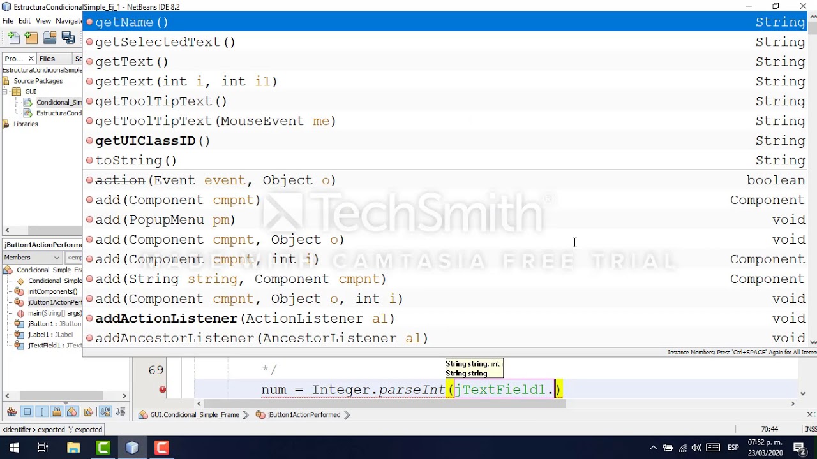Select Condicional_Simple_Frame class in Navigator

[50, 270]
